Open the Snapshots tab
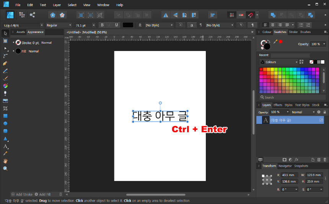The image size is (329, 204). [x=301, y=166]
